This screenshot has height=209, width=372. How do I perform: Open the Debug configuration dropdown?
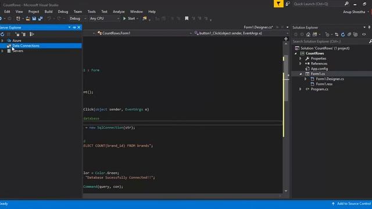(x=85, y=19)
